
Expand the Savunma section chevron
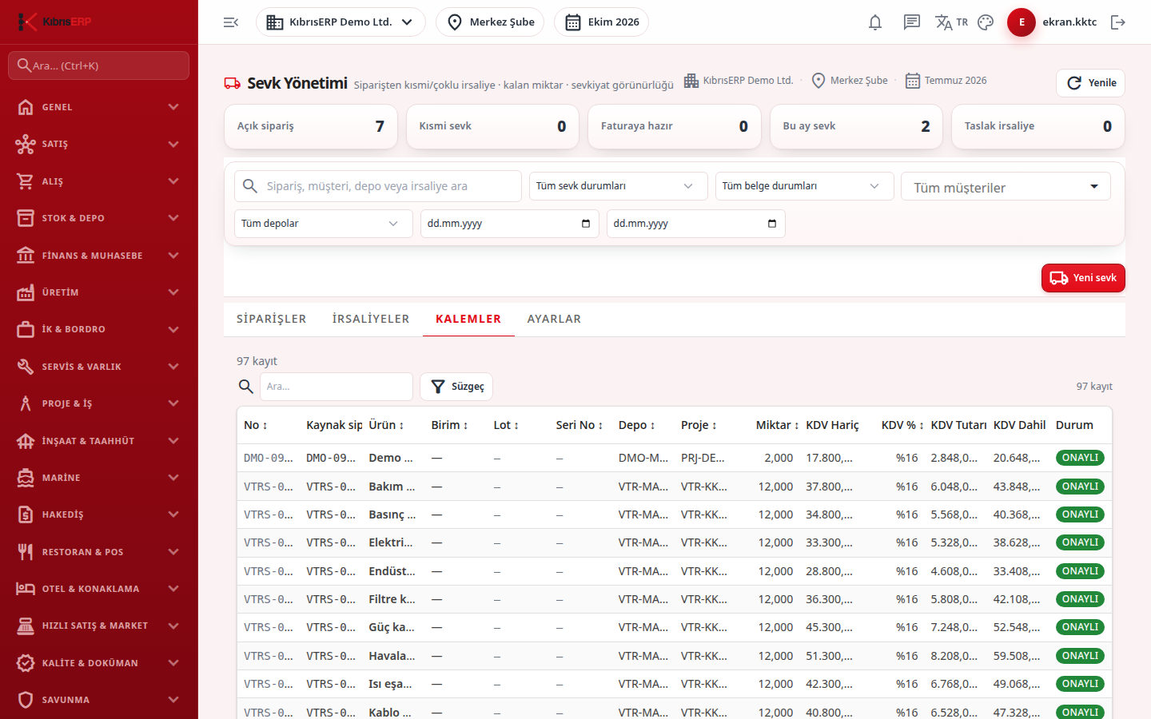coord(173,700)
